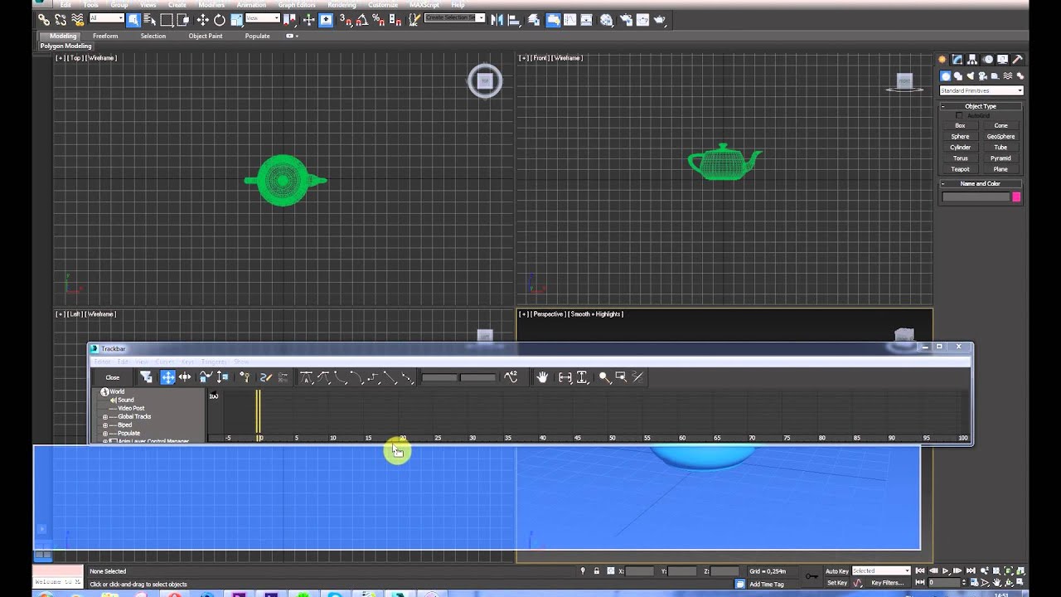
Task: Choose the Rectangular Selection Region tool
Action: pos(167,19)
